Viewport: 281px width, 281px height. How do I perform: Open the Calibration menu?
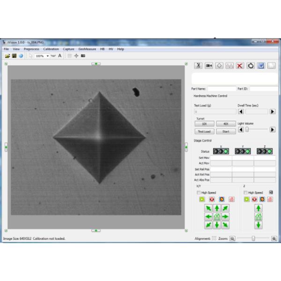51,49
